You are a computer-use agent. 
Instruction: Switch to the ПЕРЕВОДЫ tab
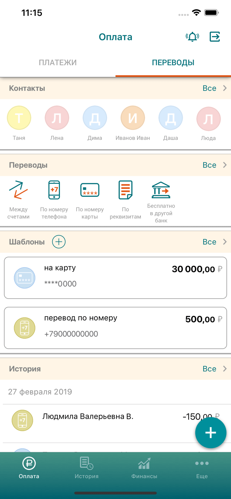[173, 63]
